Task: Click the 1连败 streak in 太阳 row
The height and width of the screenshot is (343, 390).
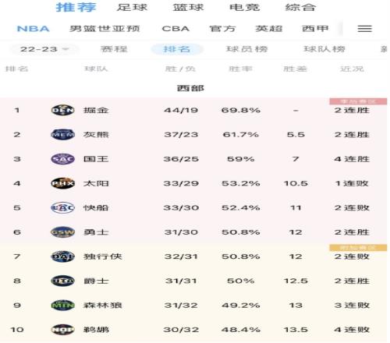Action: point(352,183)
